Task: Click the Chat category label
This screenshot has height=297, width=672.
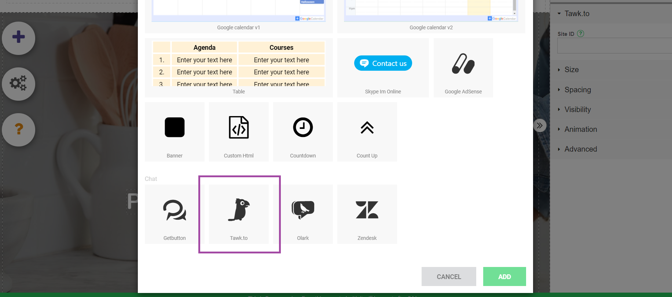Action: click(x=151, y=179)
